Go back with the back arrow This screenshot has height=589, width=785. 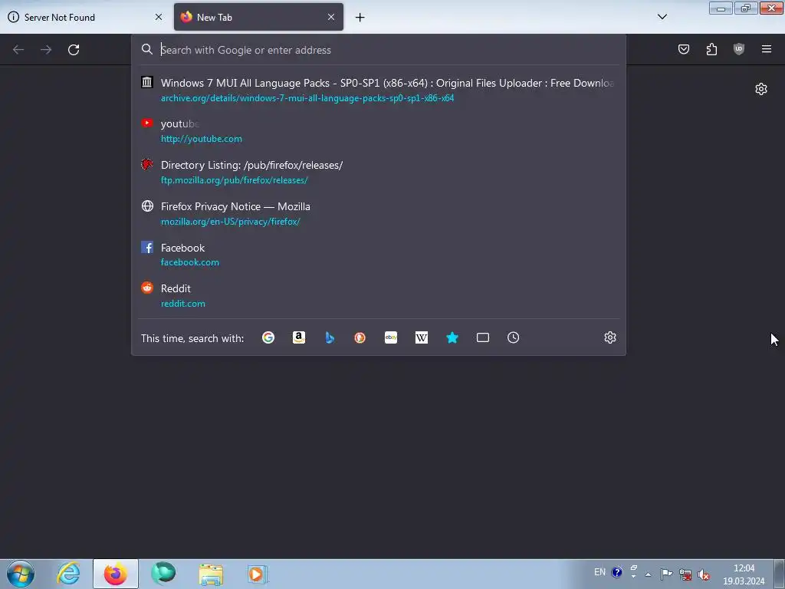(x=18, y=50)
